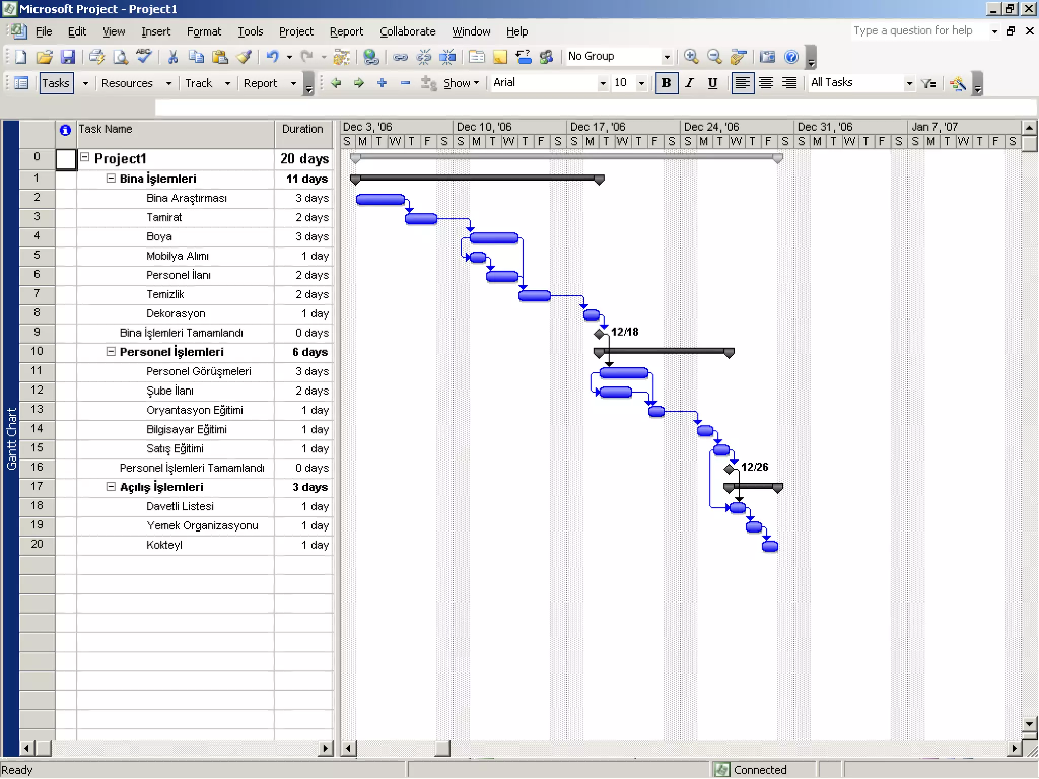Open the All Tasks filter dropdown
Viewport: 1039px width, 779px height.
tap(909, 83)
